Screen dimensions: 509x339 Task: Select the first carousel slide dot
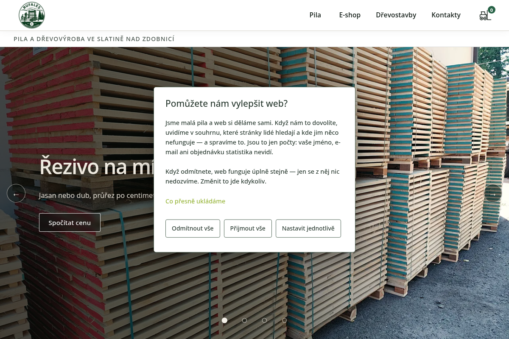click(224, 320)
